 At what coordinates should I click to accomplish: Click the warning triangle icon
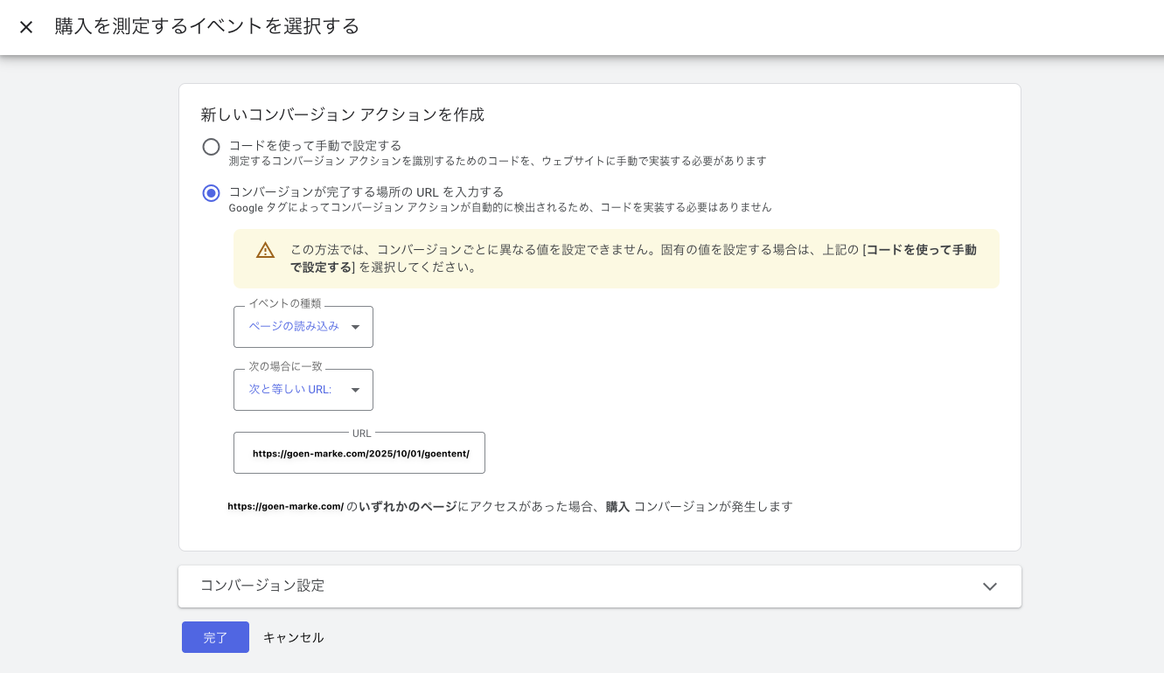tap(265, 251)
